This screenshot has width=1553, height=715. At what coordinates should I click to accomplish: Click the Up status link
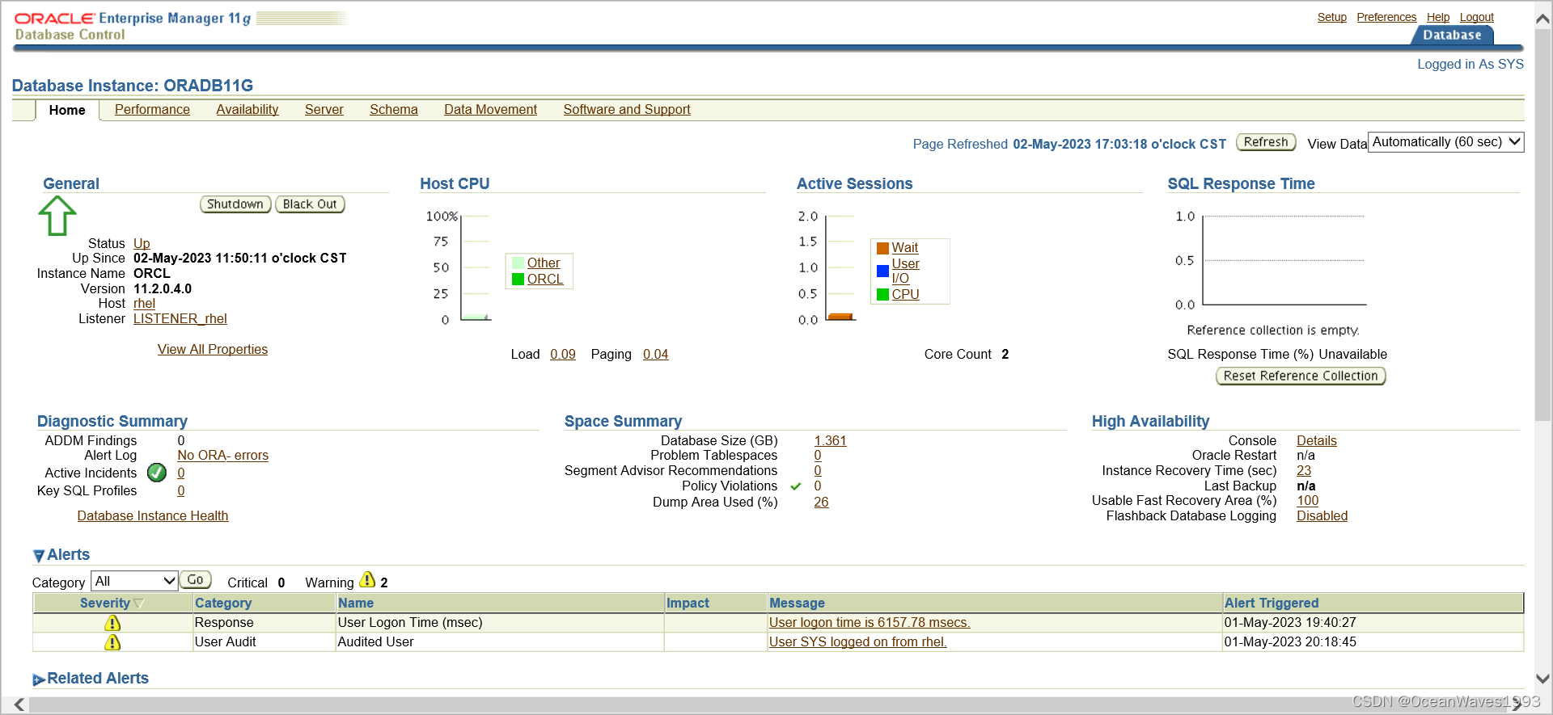(x=142, y=244)
